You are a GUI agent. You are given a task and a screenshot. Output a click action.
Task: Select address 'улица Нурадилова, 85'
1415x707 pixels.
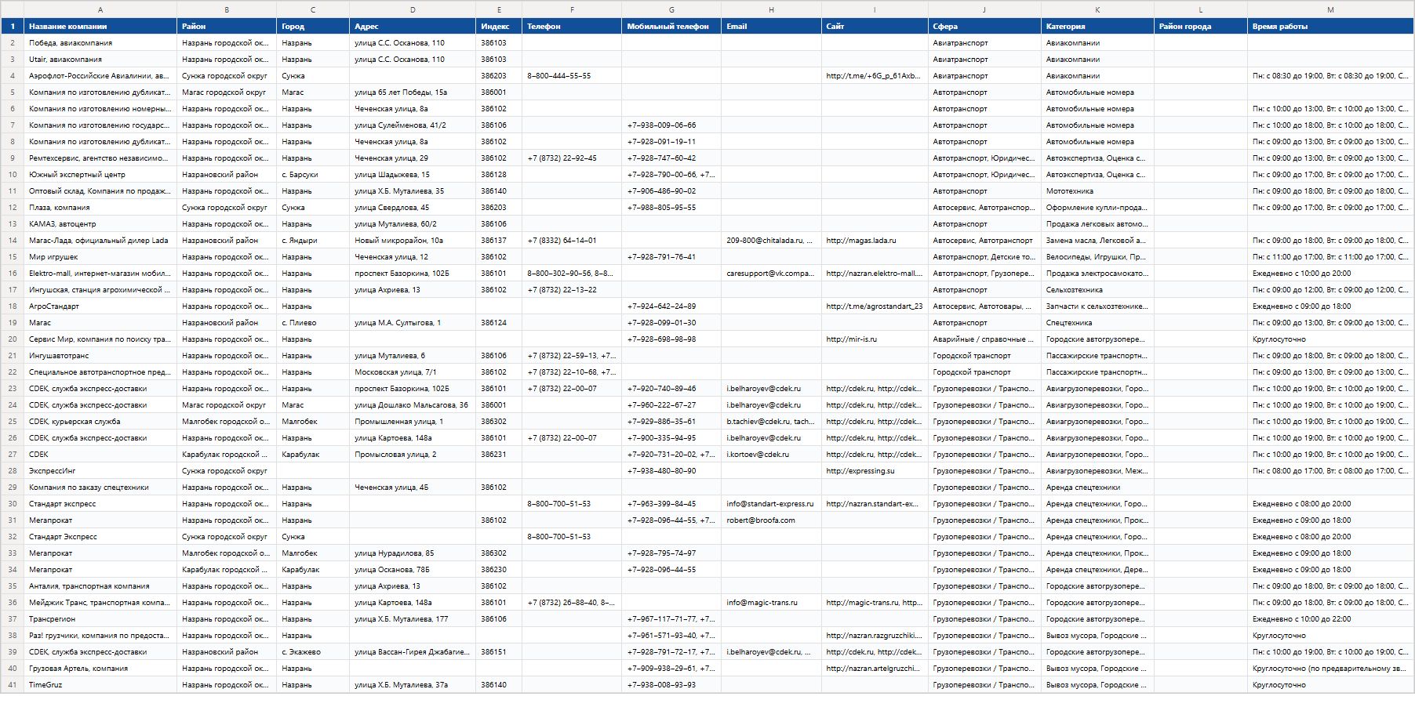pyautogui.click(x=413, y=553)
